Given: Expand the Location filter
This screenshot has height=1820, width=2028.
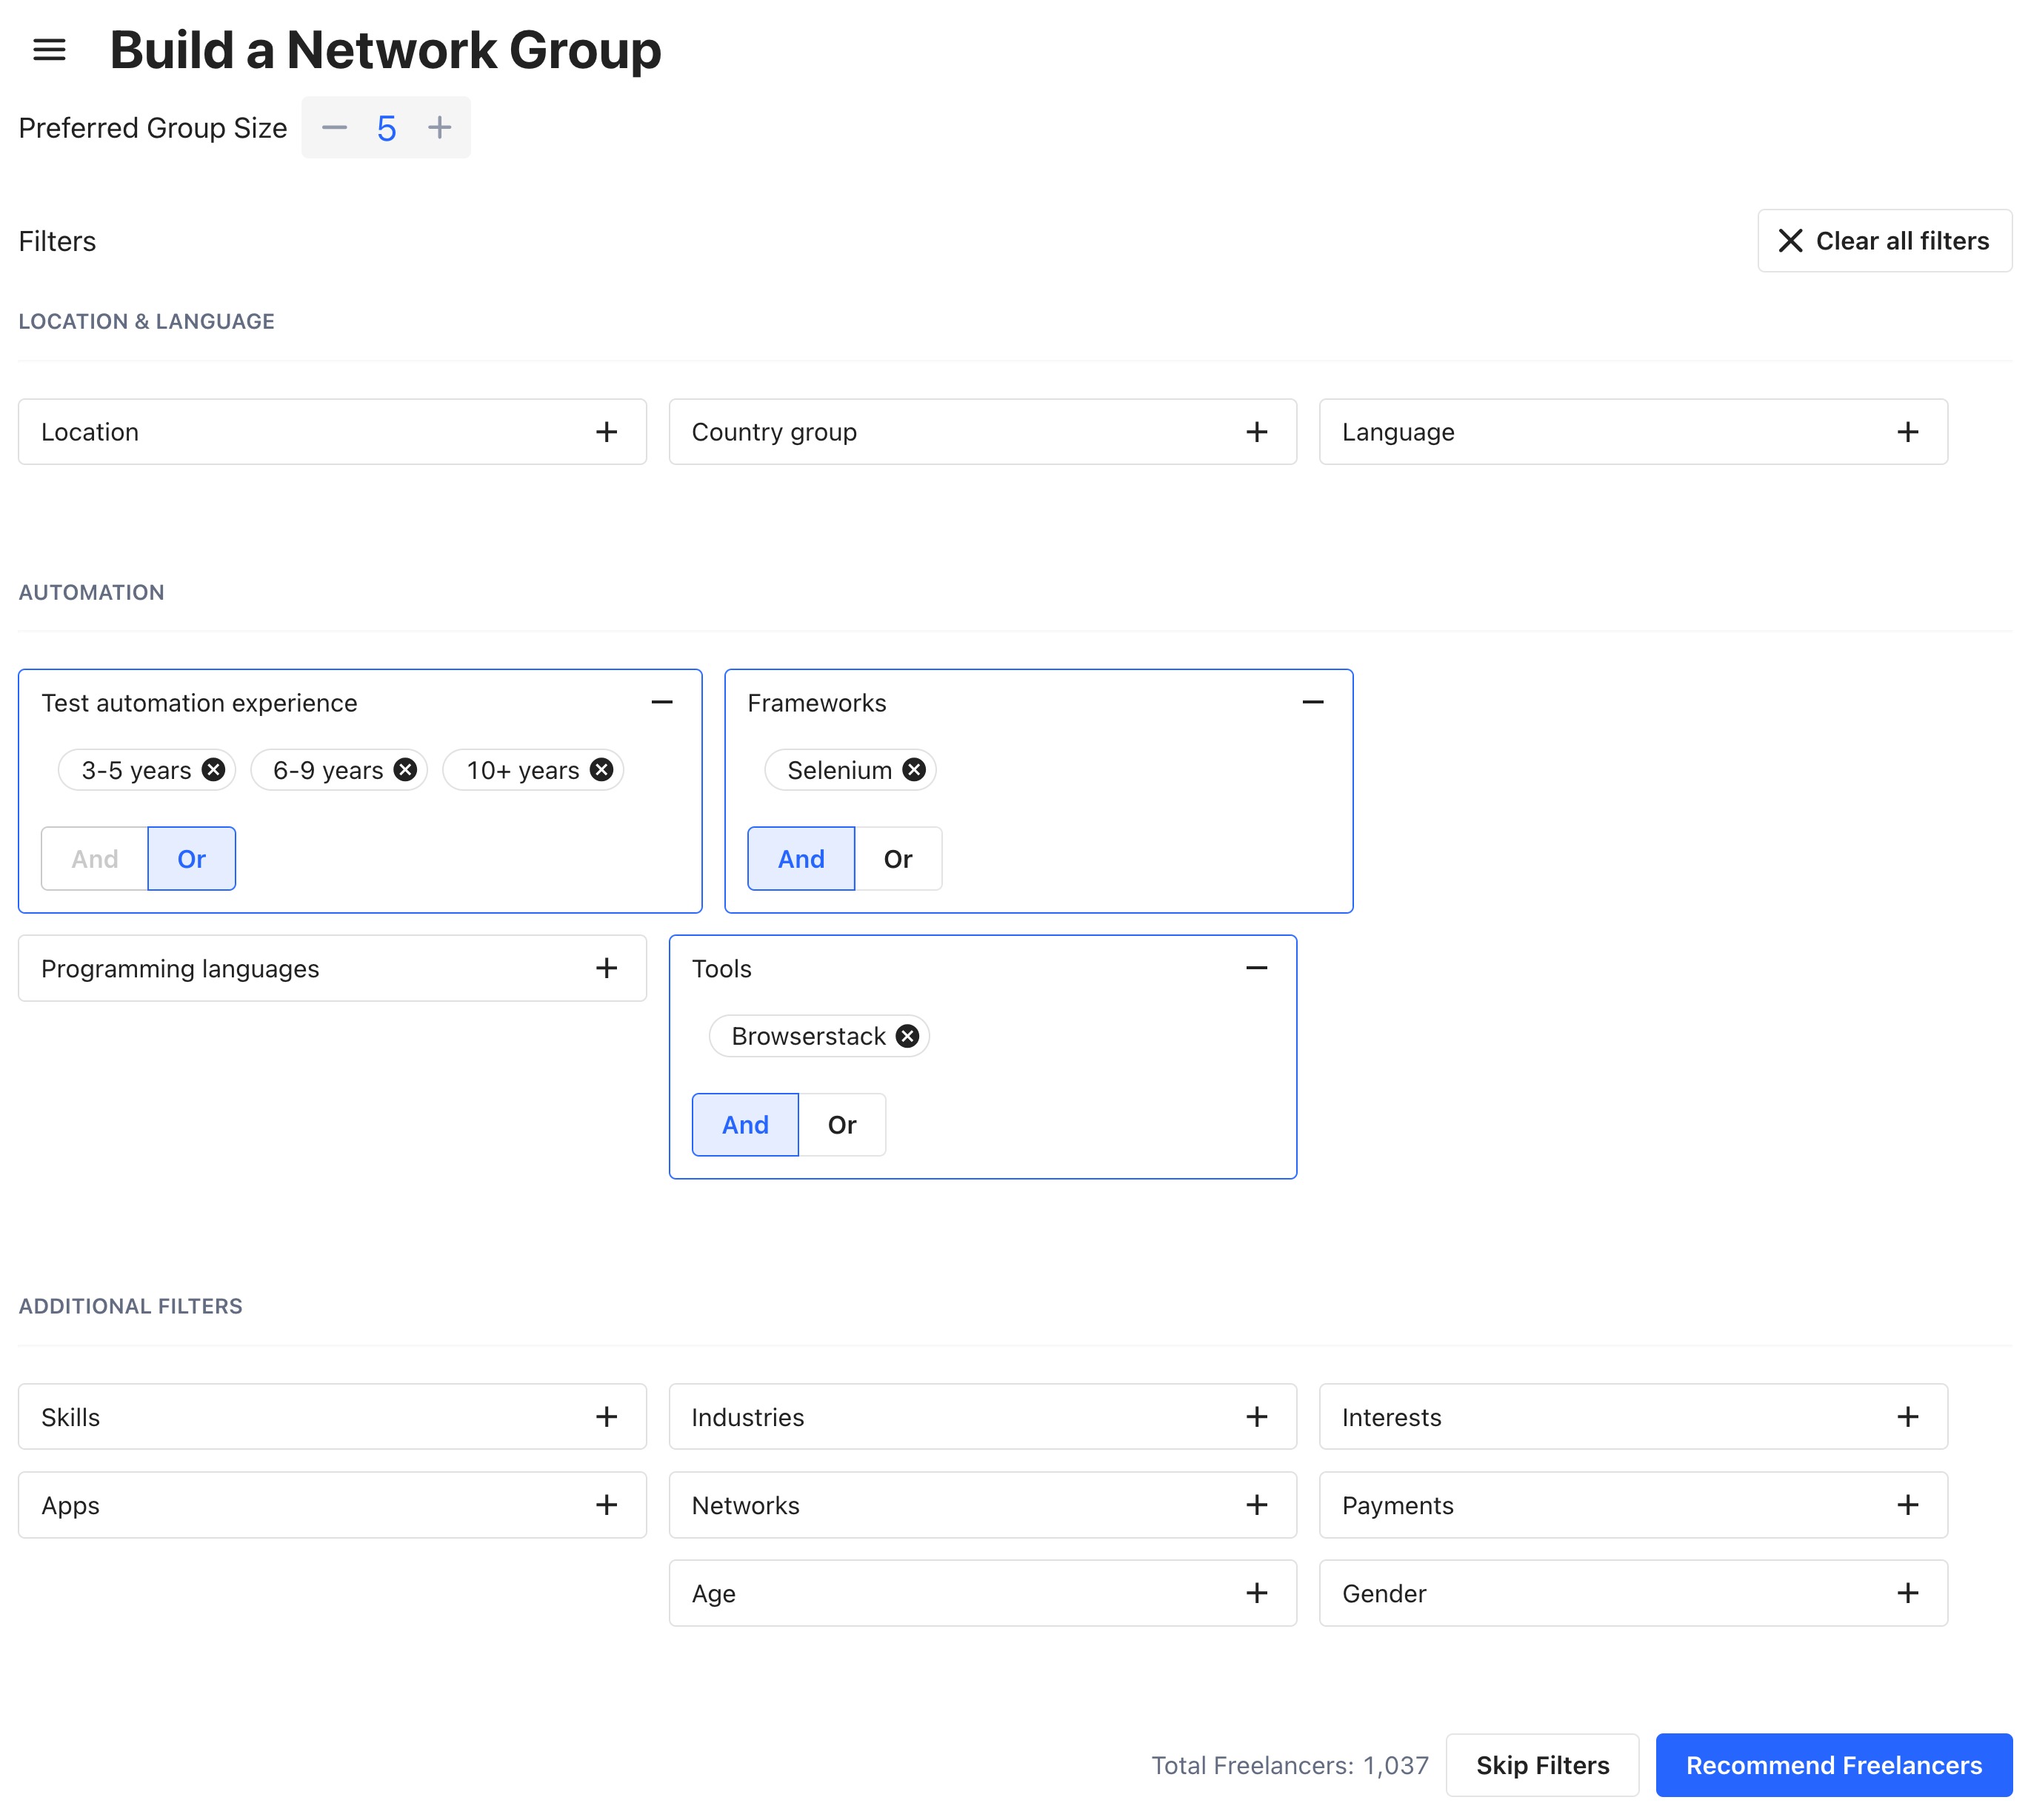Looking at the screenshot, I should (x=605, y=431).
